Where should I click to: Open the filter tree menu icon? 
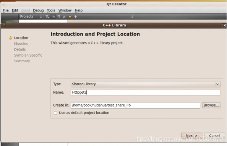pyautogui.click(x=47, y=17)
